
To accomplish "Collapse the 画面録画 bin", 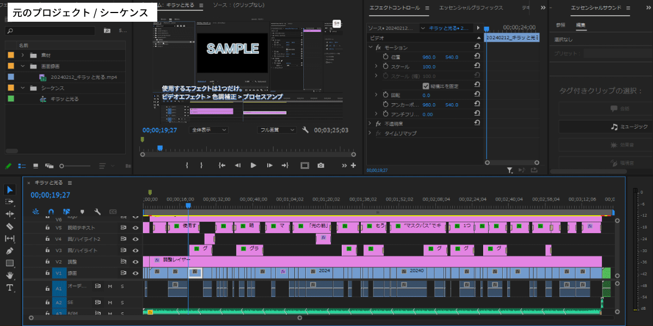I will [23, 66].
